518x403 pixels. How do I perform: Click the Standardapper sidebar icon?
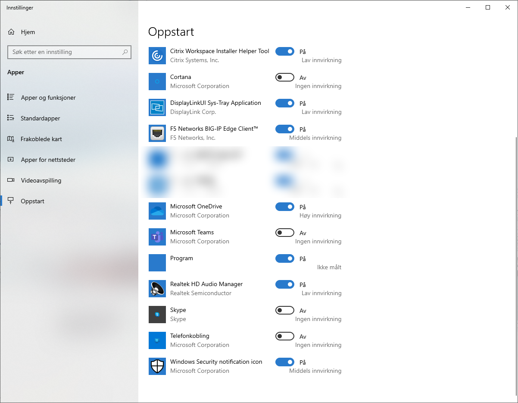pos(11,118)
